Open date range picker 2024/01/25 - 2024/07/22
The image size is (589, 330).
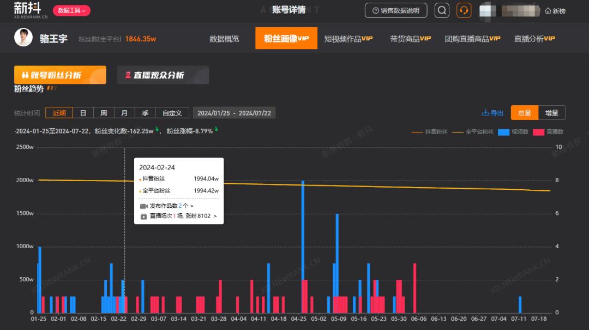pyautogui.click(x=234, y=113)
